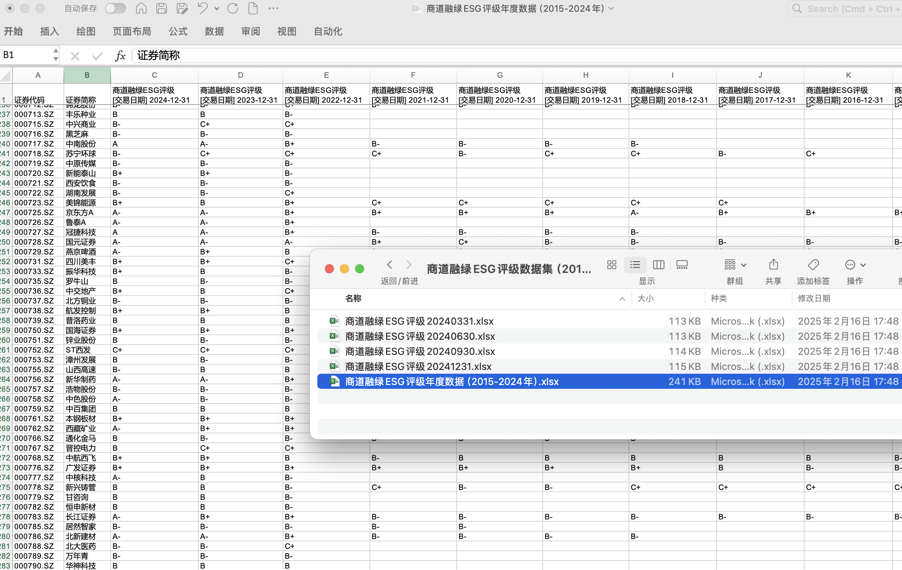Click the Save floppy disk icon
Image resolution: width=902 pixels, height=570 pixels.
click(161, 8)
